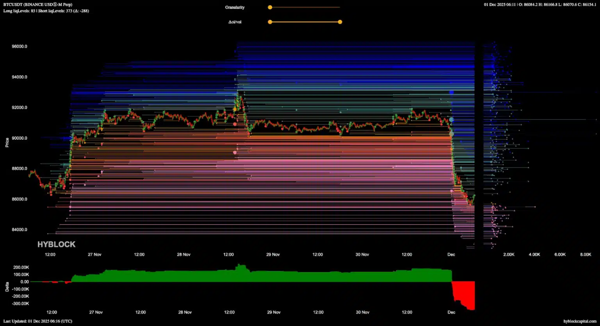Select the BTCUSDT Binance USDⓈ-M Perp title
The width and height of the screenshot is (600, 326).
click(x=37, y=5)
